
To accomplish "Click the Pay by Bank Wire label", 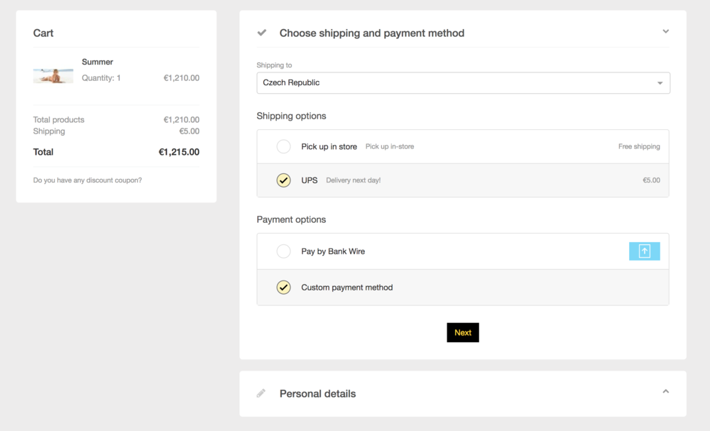I will click(333, 251).
